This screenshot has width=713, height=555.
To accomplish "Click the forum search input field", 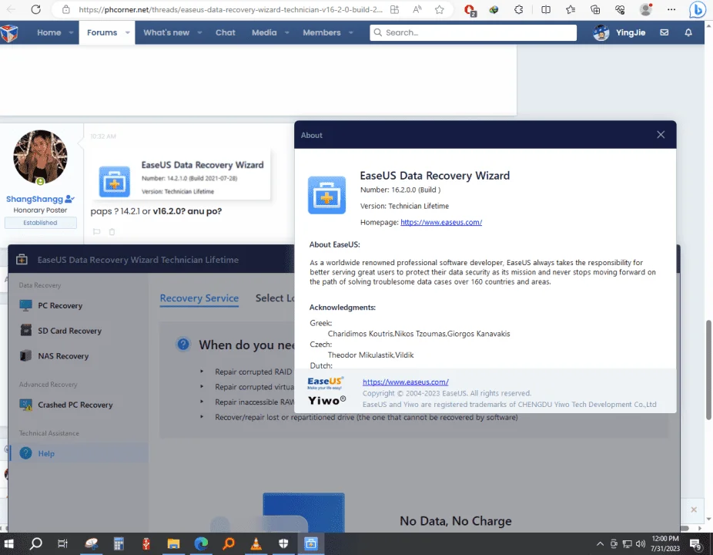I will (x=473, y=32).
